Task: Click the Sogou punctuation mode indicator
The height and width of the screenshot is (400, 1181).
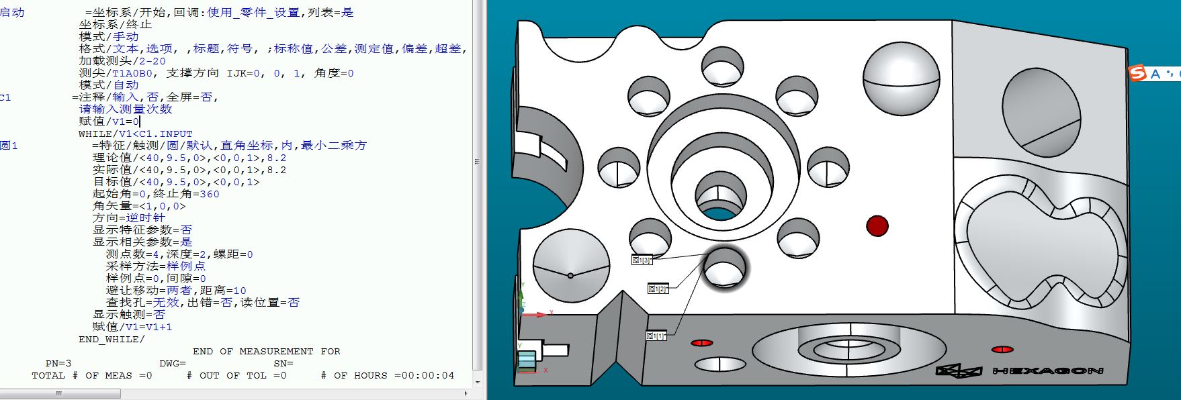Action: [x=1170, y=74]
